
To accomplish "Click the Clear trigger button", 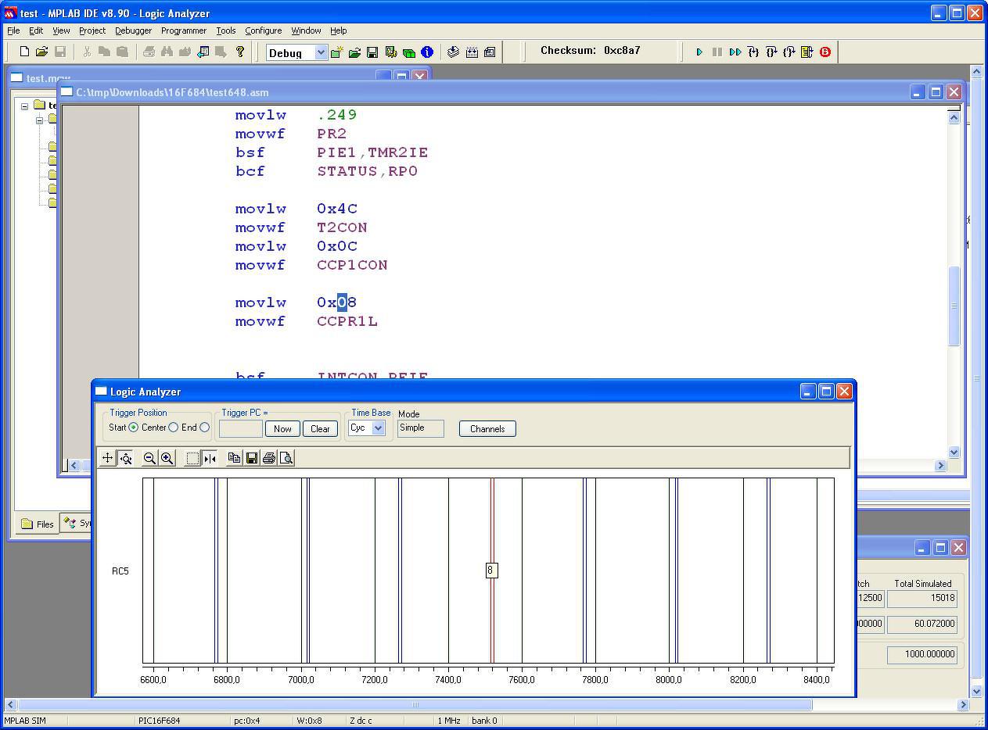I will [320, 428].
